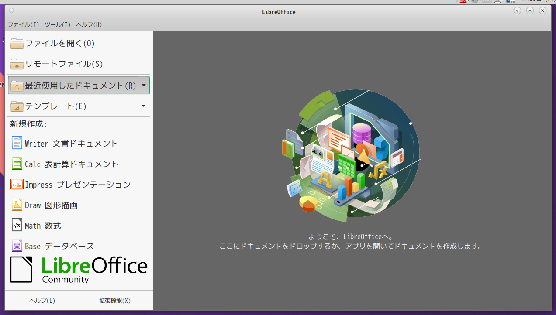Viewport: 556px width, 315px height.
Task: Click the Calc spreadsheet icon
Action: coord(17,164)
